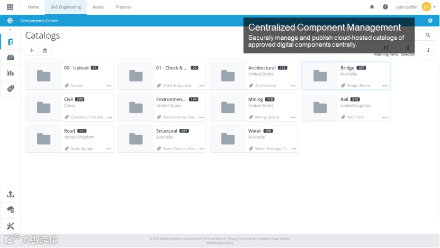
Task: Go to the Projects tab
Action: [x=123, y=7]
